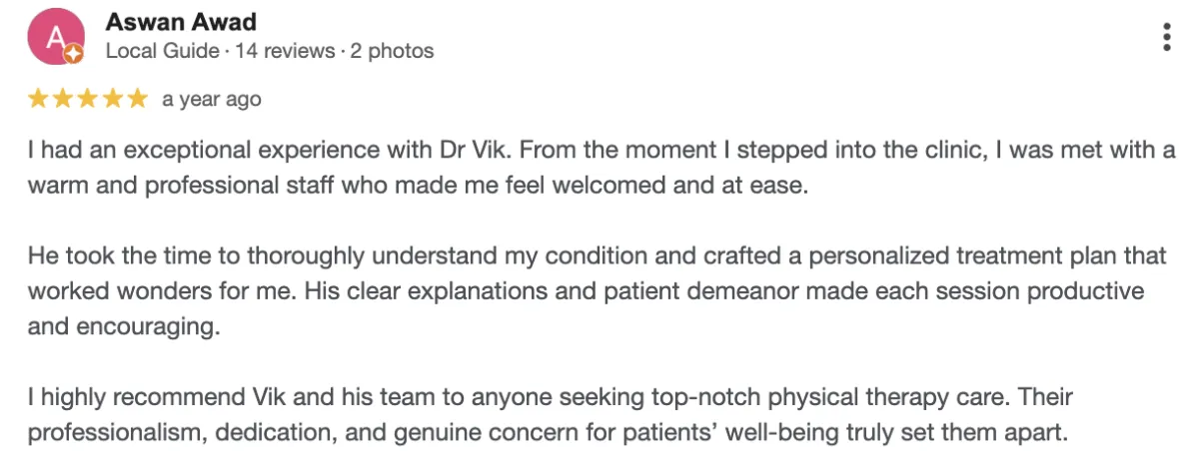The width and height of the screenshot is (1199, 465).
Task: Click the 14 reviews text
Action: (287, 50)
